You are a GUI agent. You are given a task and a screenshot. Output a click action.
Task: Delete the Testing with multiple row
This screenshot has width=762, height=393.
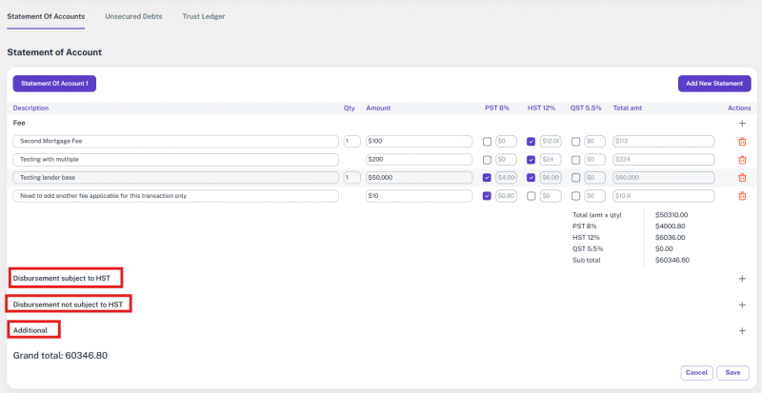[x=742, y=160]
